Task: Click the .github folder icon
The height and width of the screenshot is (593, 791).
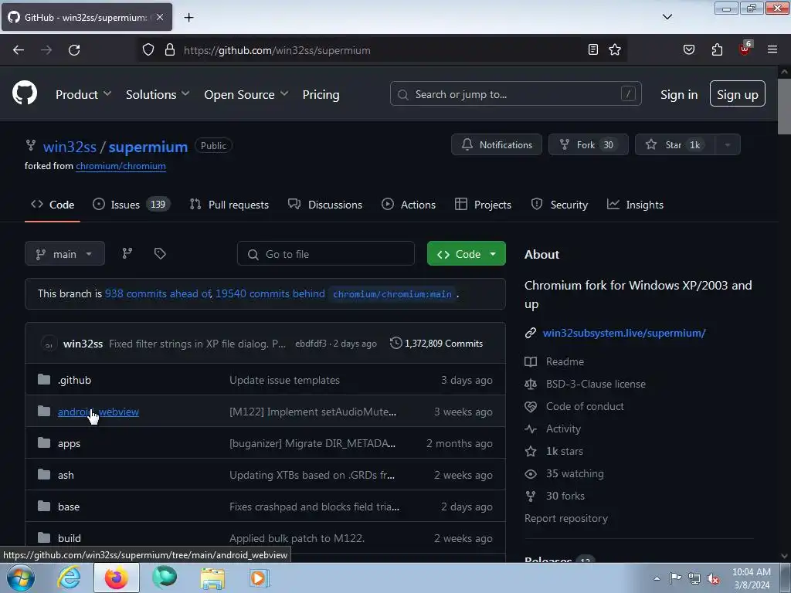Action: coord(44,379)
